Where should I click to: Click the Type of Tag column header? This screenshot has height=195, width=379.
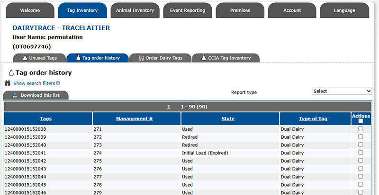pyautogui.click(x=313, y=119)
